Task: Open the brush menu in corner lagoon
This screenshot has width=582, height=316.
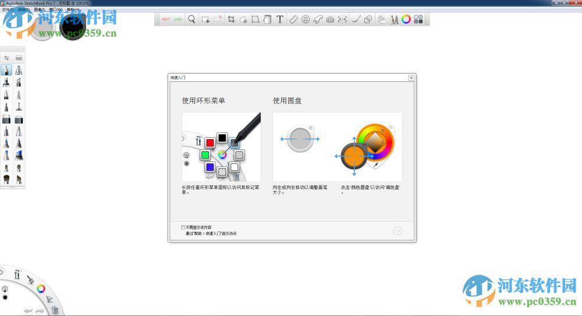Action: (30, 280)
